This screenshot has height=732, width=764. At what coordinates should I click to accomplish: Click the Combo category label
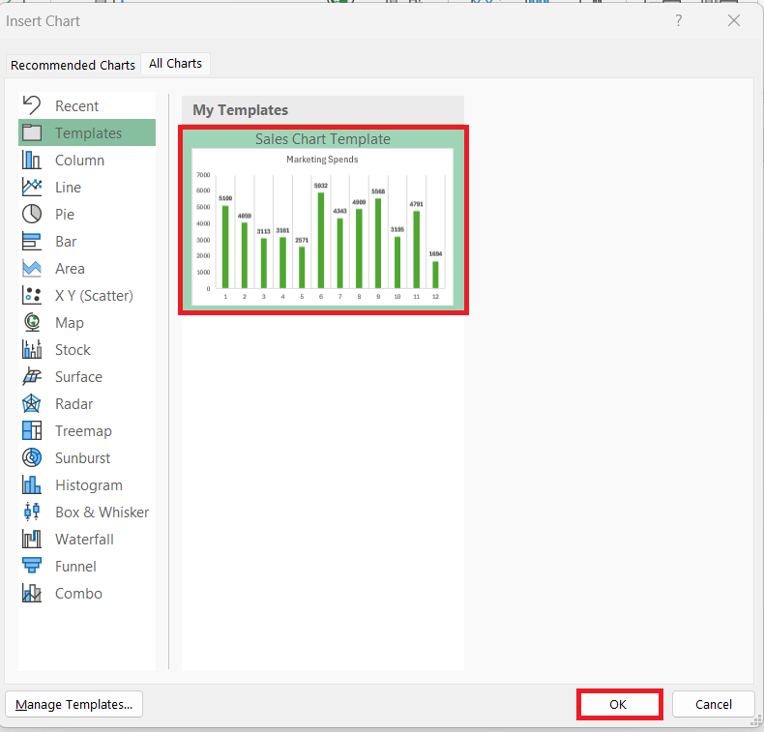[78, 594]
